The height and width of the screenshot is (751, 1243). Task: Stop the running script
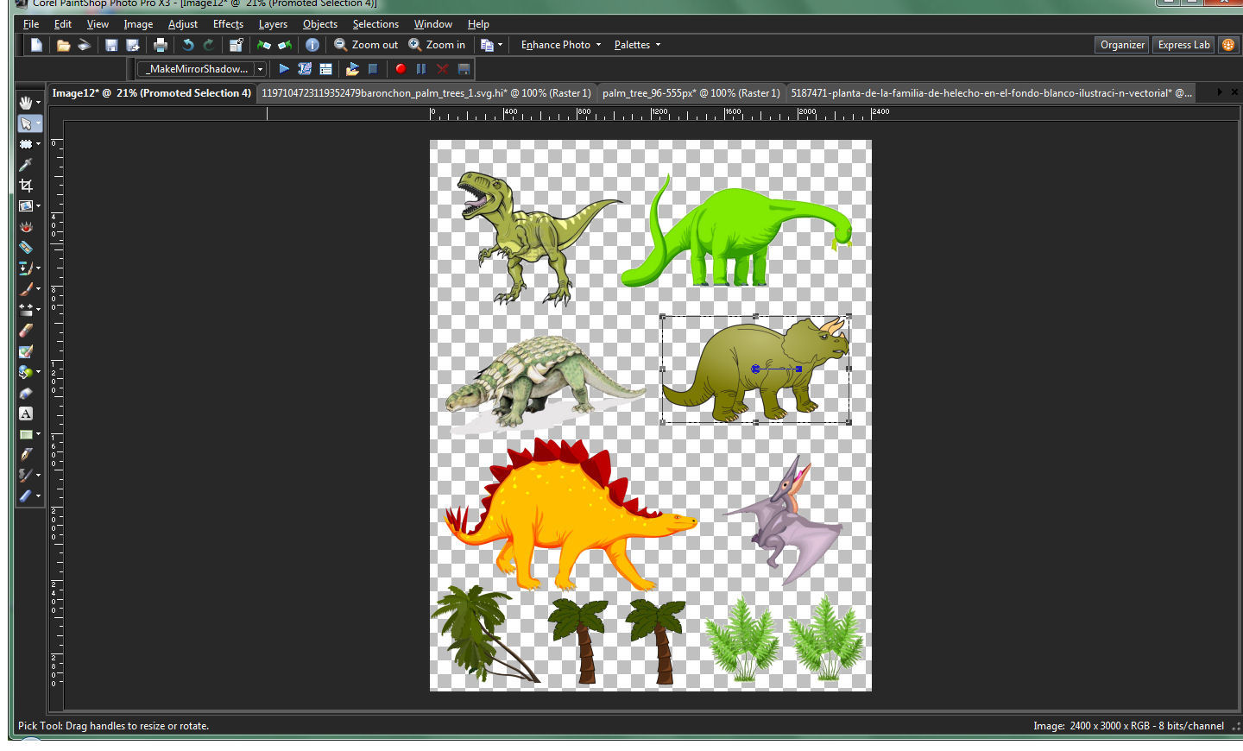coord(373,68)
